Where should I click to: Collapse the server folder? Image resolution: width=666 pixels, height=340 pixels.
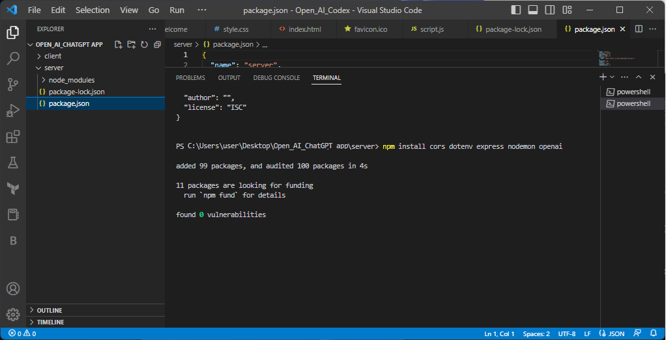(x=53, y=68)
